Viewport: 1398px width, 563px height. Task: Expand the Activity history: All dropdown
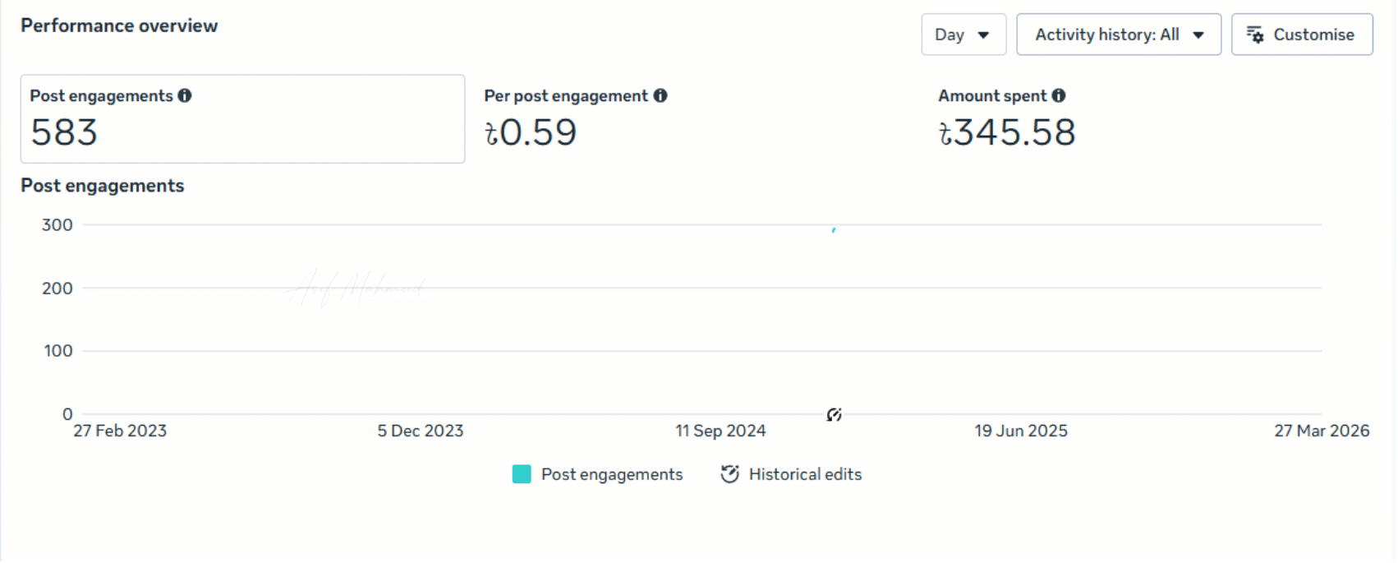pos(1118,35)
